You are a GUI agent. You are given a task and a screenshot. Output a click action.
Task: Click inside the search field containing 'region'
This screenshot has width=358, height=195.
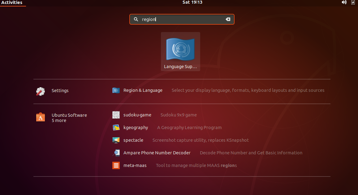182,19
